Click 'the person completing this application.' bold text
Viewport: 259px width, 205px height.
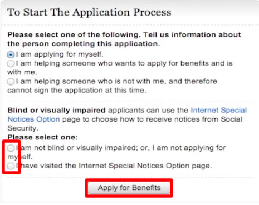(84, 44)
